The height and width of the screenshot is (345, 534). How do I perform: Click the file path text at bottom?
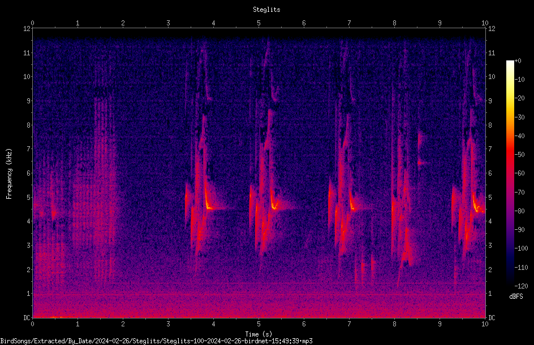pyautogui.click(x=156, y=341)
